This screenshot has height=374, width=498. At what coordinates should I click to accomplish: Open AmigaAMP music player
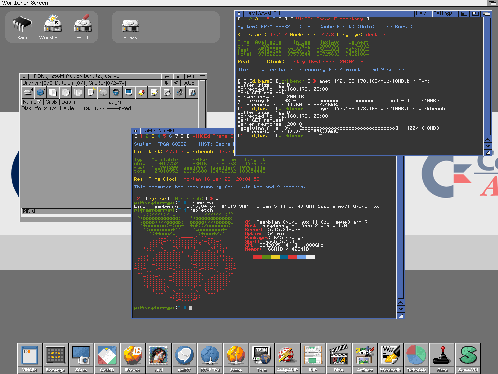pyautogui.click(x=287, y=357)
